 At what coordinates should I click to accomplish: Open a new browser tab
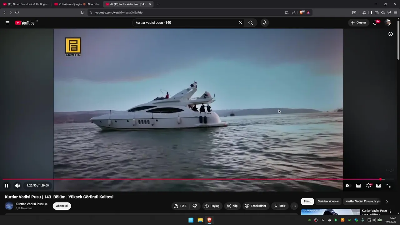tap(158, 4)
